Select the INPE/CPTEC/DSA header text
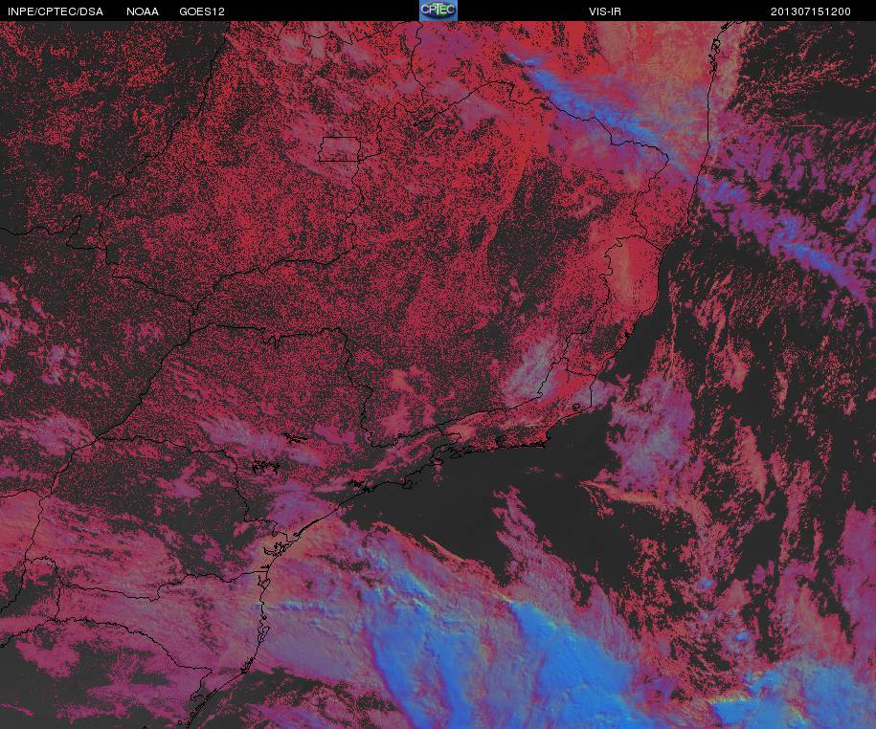The width and height of the screenshot is (876, 729). click(x=56, y=11)
